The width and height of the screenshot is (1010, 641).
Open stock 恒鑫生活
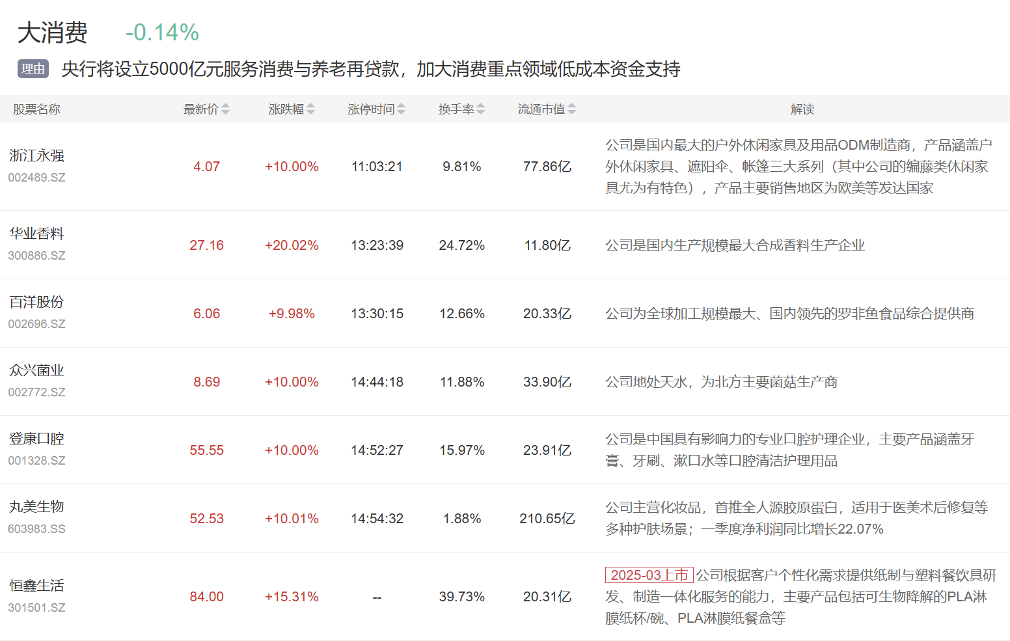[x=36, y=586]
